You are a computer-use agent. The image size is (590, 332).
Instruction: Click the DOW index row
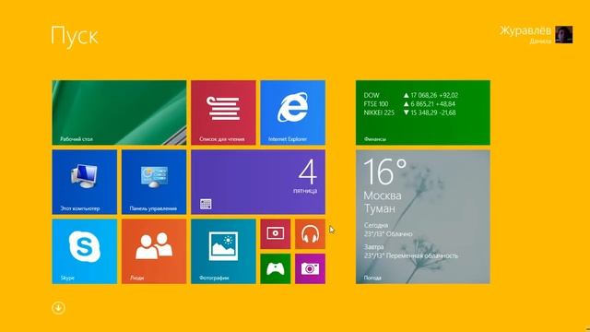[411, 96]
